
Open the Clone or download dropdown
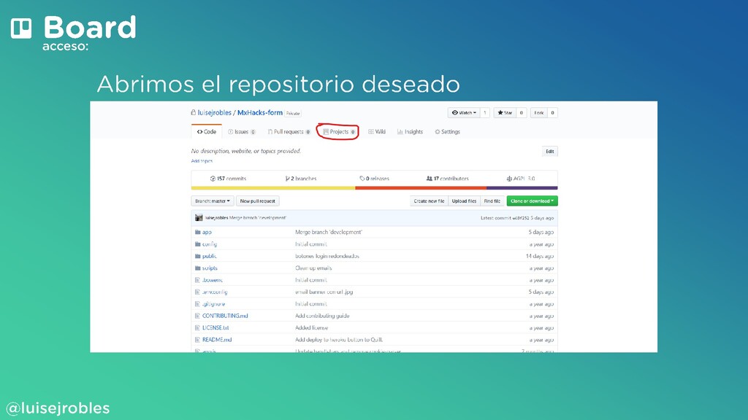click(x=532, y=201)
